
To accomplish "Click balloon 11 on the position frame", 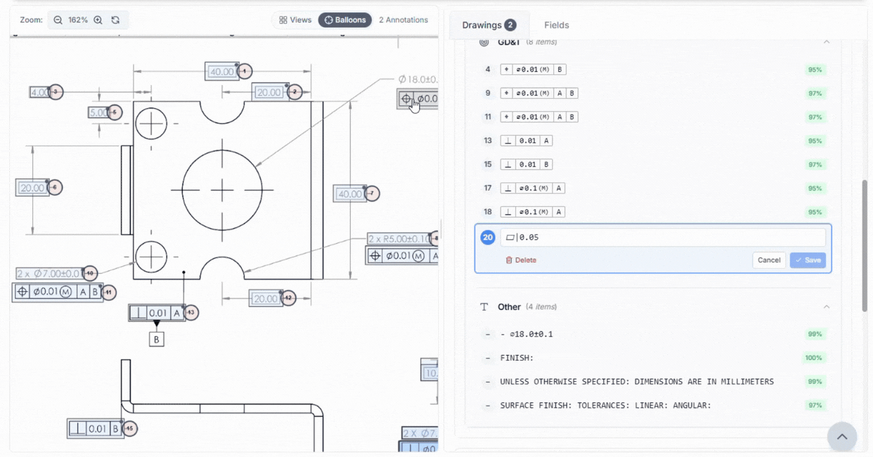I will click(109, 292).
